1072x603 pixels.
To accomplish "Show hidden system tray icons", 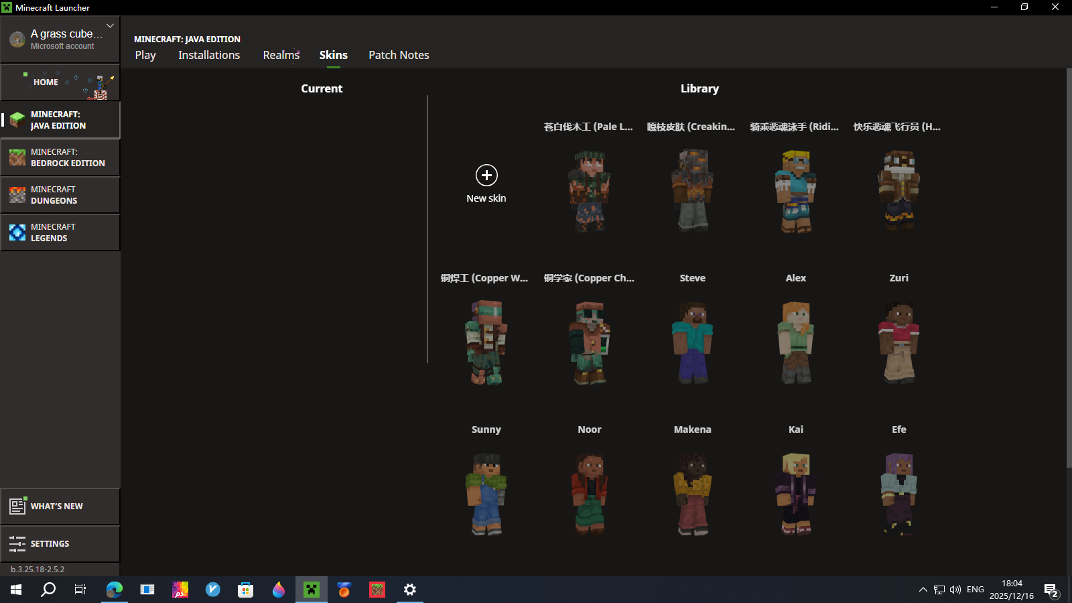I will click(x=923, y=590).
